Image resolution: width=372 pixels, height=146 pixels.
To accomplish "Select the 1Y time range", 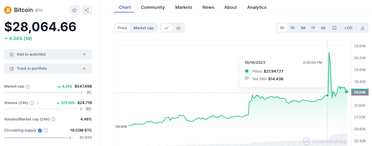I will pyautogui.click(x=313, y=28).
